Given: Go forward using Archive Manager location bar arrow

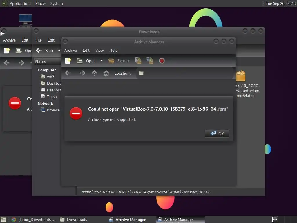Looking at the screenshot, I should [82, 73].
